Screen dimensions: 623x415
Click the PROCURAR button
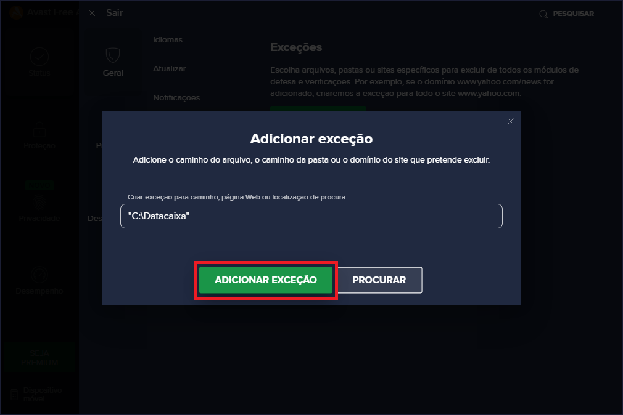point(379,280)
